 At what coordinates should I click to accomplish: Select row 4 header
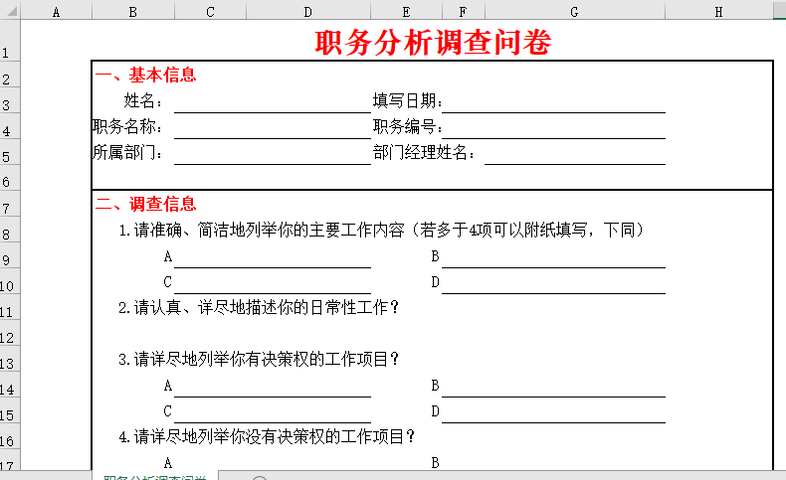pos(10,126)
